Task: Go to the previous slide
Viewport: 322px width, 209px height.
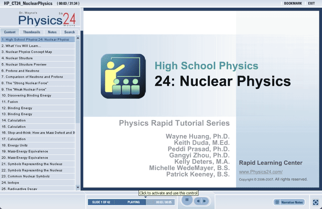Action: (198, 201)
